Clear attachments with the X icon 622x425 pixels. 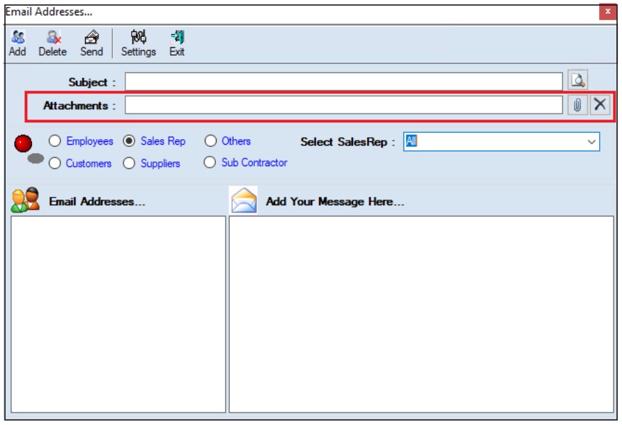(x=600, y=105)
